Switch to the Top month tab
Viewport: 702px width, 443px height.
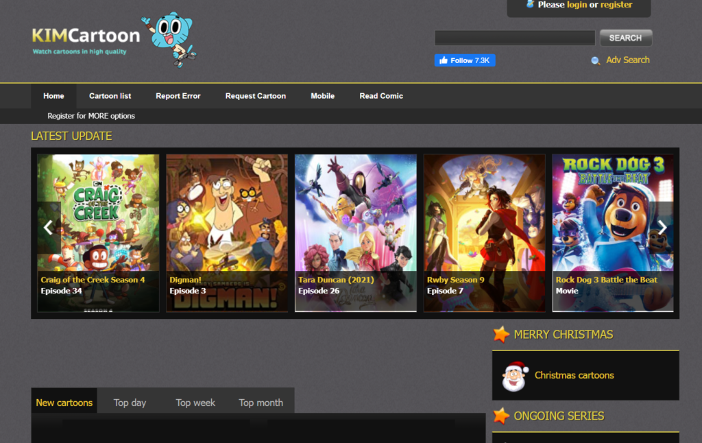261,403
